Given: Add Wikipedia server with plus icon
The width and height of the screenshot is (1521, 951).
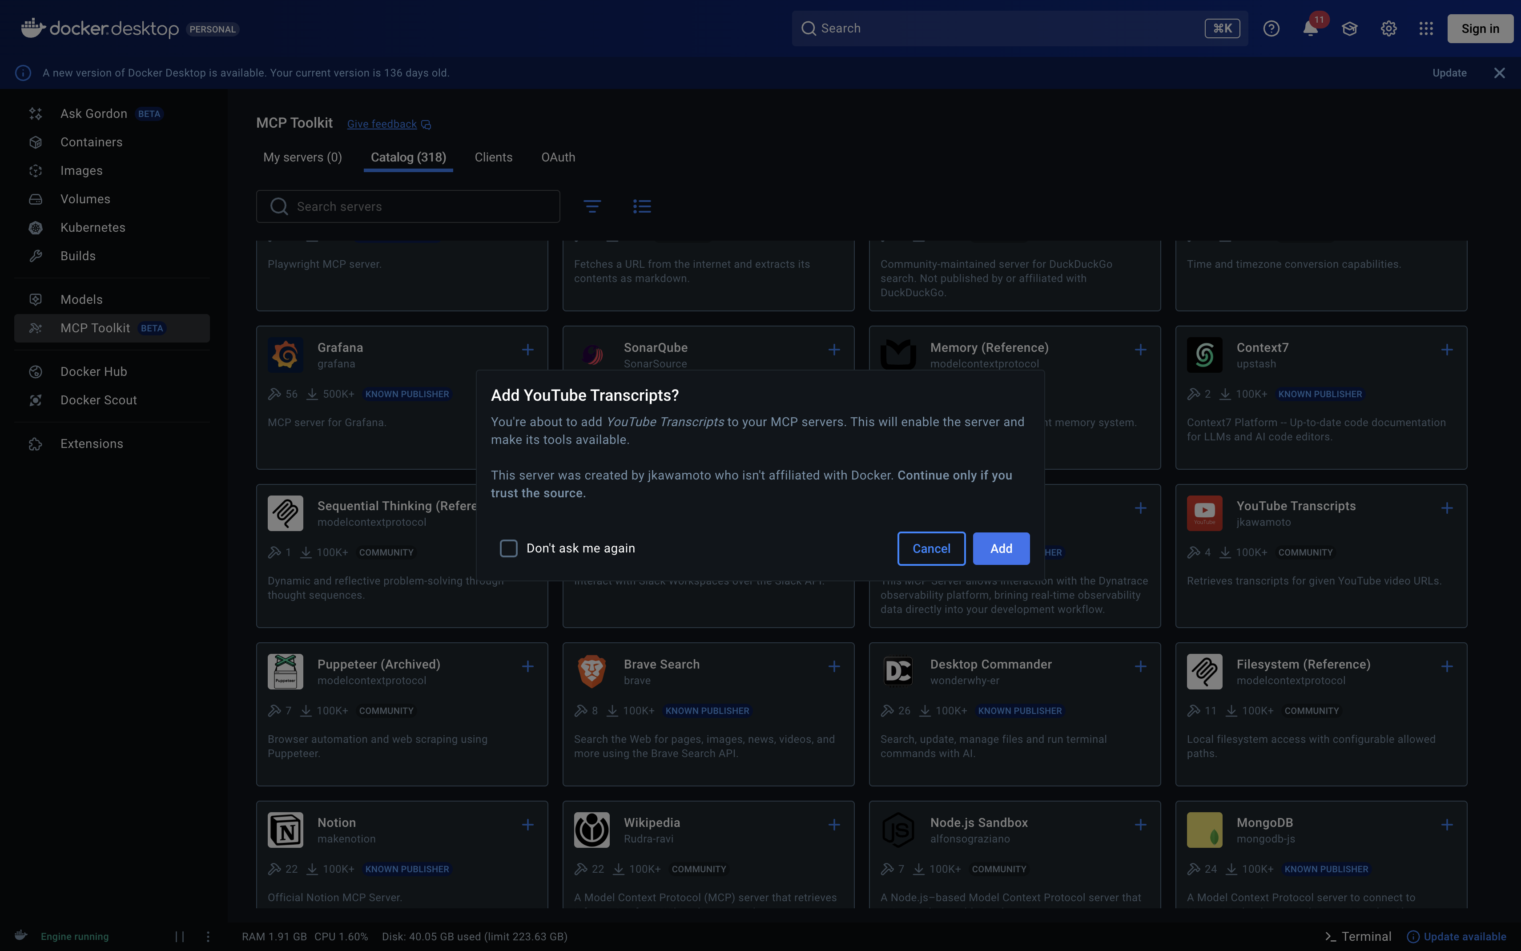Looking at the screenshot, I should tap(834, 825).
